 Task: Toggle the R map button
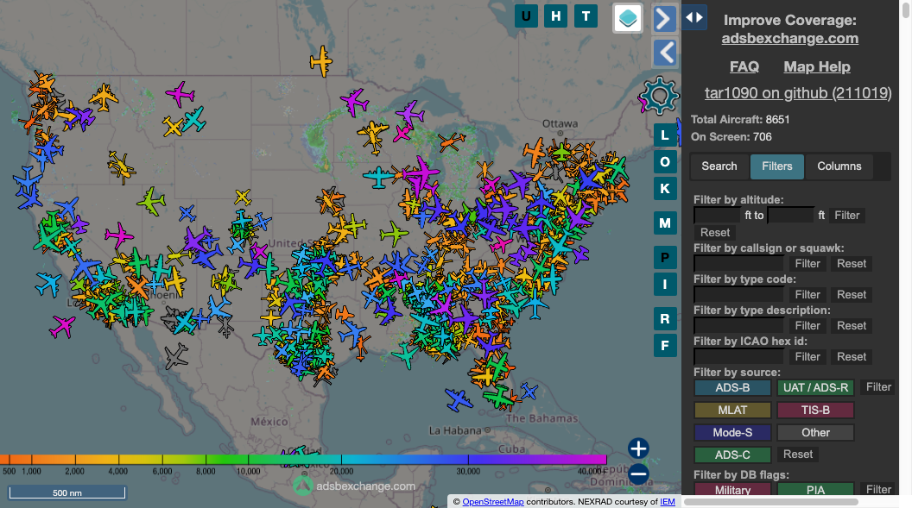tap(665, 319)
